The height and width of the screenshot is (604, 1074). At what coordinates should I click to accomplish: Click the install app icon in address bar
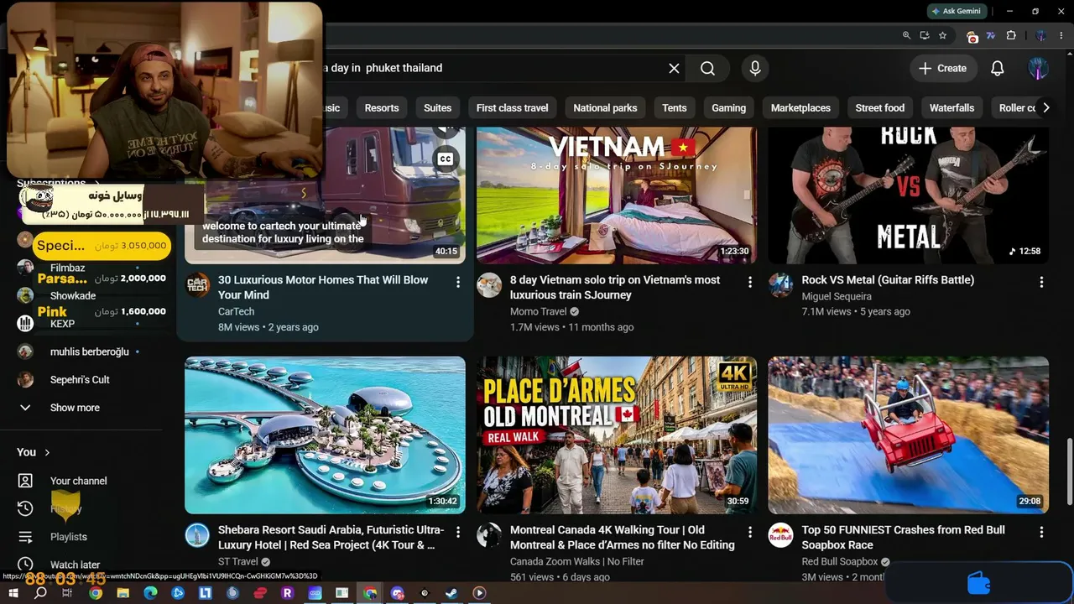point(925,35)
